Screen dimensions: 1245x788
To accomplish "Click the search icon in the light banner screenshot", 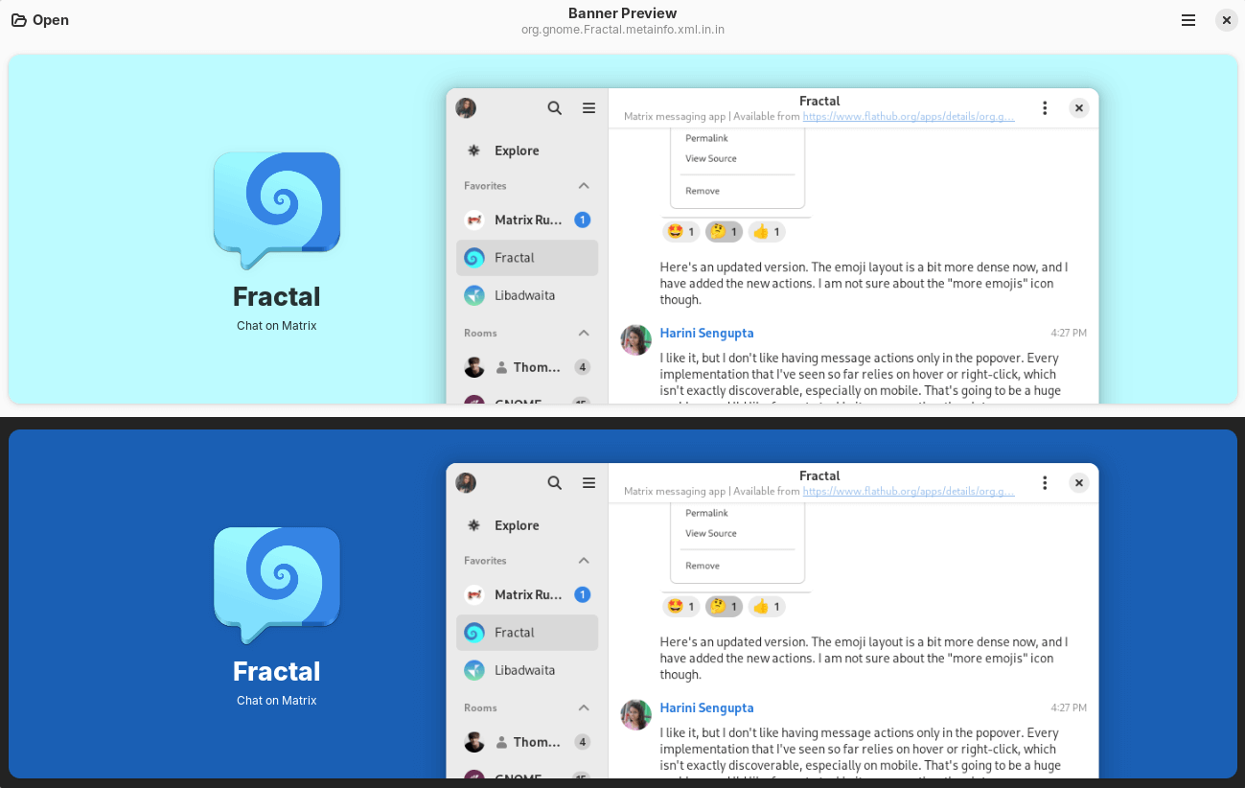I will click(x=555, y=108).
